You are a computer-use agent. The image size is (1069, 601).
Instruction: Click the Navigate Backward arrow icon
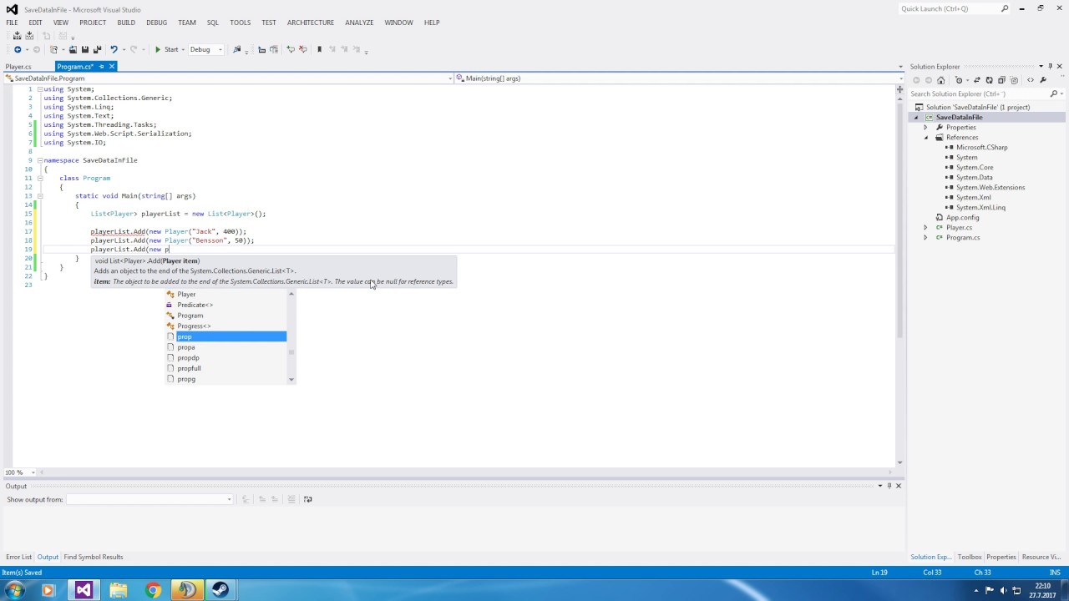(18, 49)
